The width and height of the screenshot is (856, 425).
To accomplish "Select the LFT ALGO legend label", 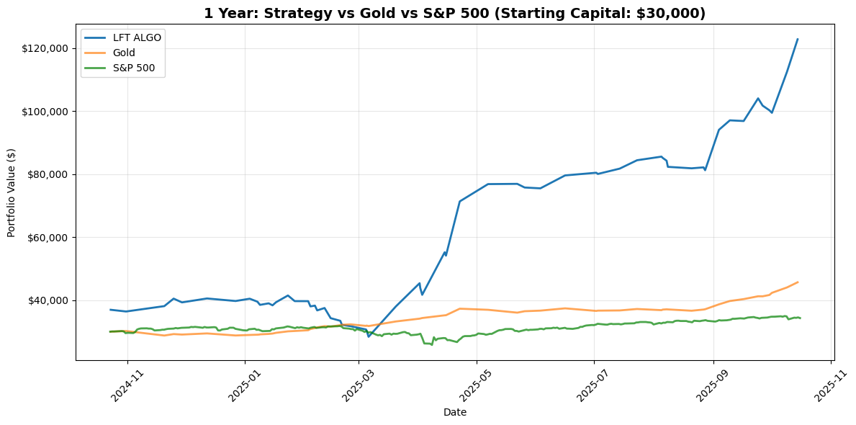I will tap(138, 37).
